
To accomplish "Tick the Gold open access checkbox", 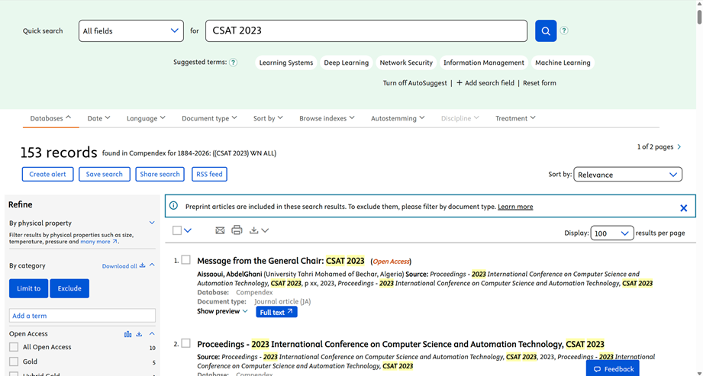I will pyautogui.click(x=14, y=362).
